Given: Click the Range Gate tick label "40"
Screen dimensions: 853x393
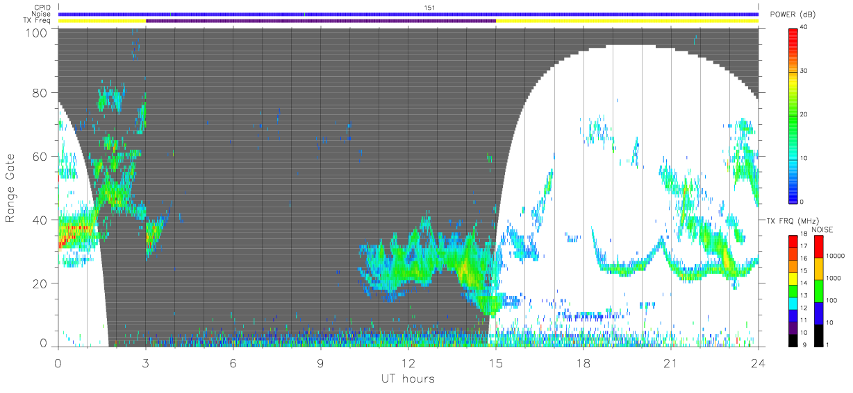Looking at the screenshot, I should click(40, 220).
